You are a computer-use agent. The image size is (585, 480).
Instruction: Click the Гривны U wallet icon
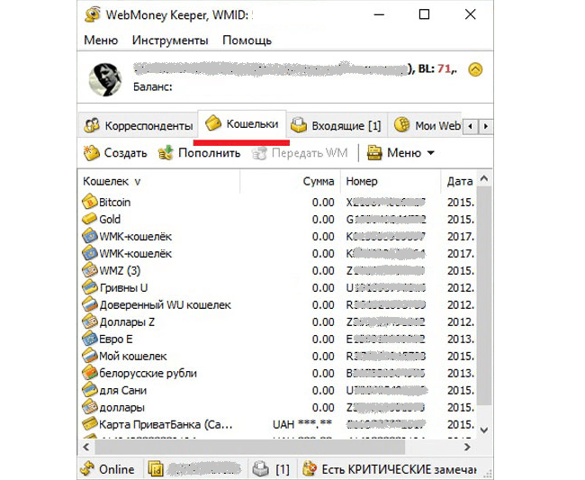click(89, 287)
